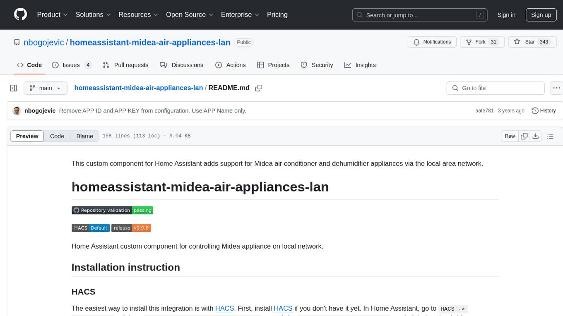Switch to the Discussions tab
Viewport: 563px width, 316px height.
pyautogui.click(x=182, y=65)
